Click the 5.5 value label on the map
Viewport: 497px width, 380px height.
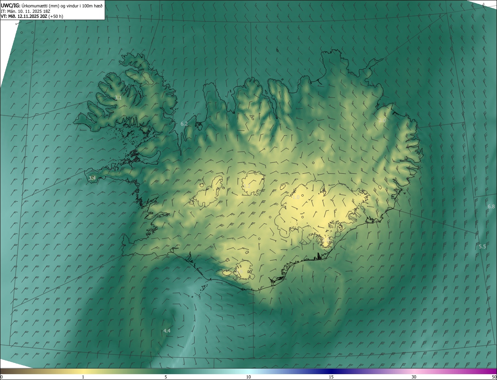pyautogui.click(x=482, y=246)
